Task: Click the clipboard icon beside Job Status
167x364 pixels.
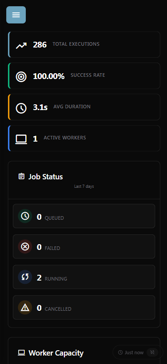Action: point(21,176)
